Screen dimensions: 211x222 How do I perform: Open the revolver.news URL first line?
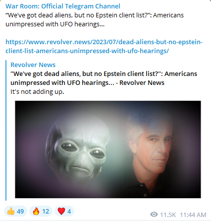pyautogui.click(x=104, y=42)
